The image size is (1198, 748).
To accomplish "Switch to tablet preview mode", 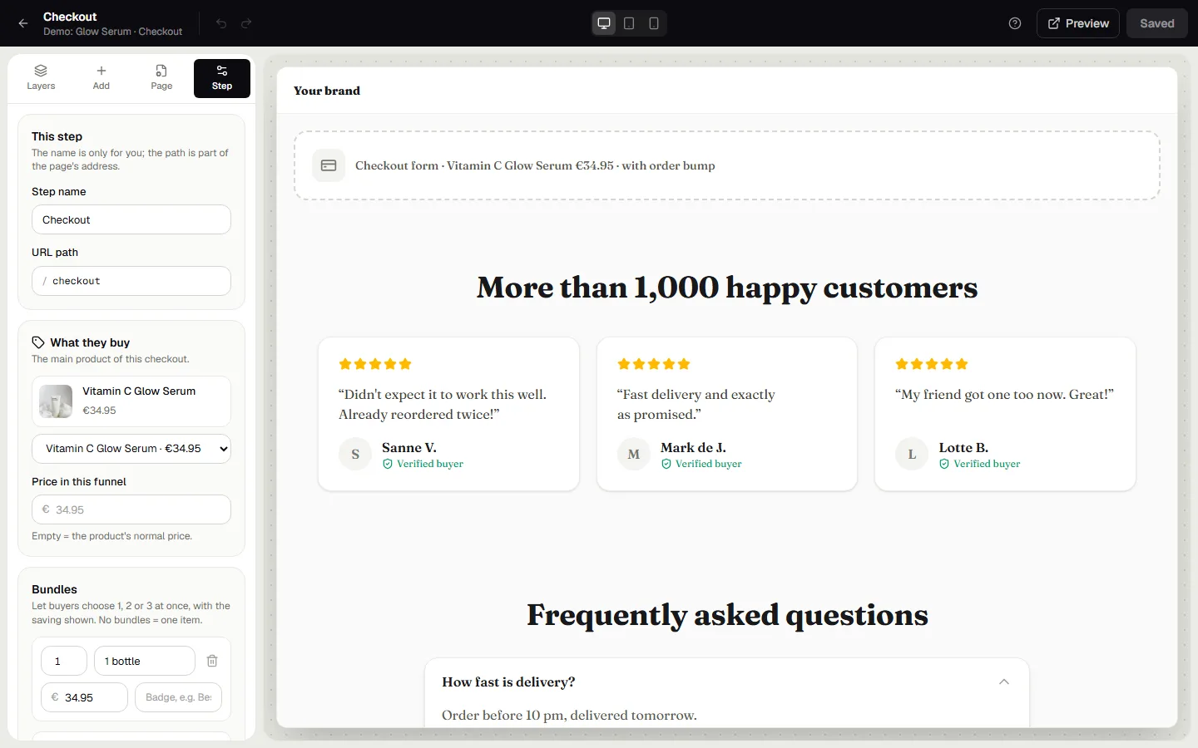I will coord(629,23).
